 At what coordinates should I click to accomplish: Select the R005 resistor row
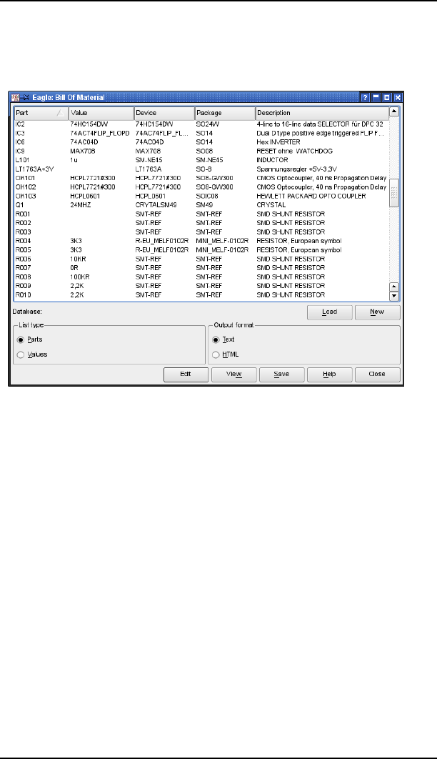[x=201, y=249]
